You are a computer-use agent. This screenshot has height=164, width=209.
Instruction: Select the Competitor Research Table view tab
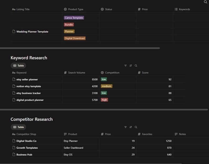18,127
